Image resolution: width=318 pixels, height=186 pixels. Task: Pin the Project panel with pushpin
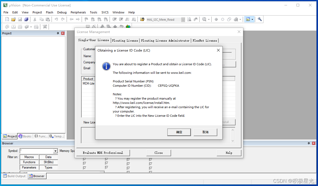click(x=58, y=33)
